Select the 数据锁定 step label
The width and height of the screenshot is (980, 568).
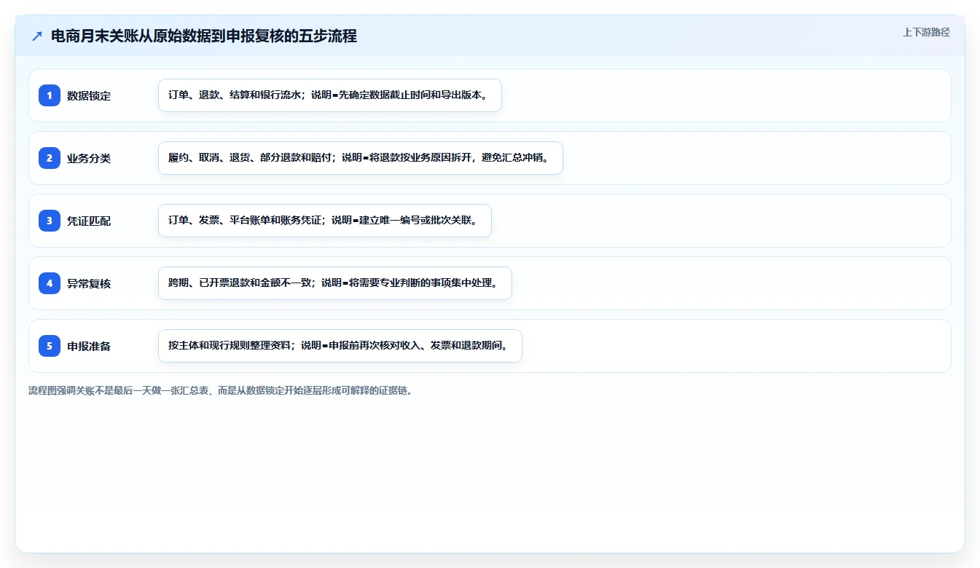(x=89, y=95)
